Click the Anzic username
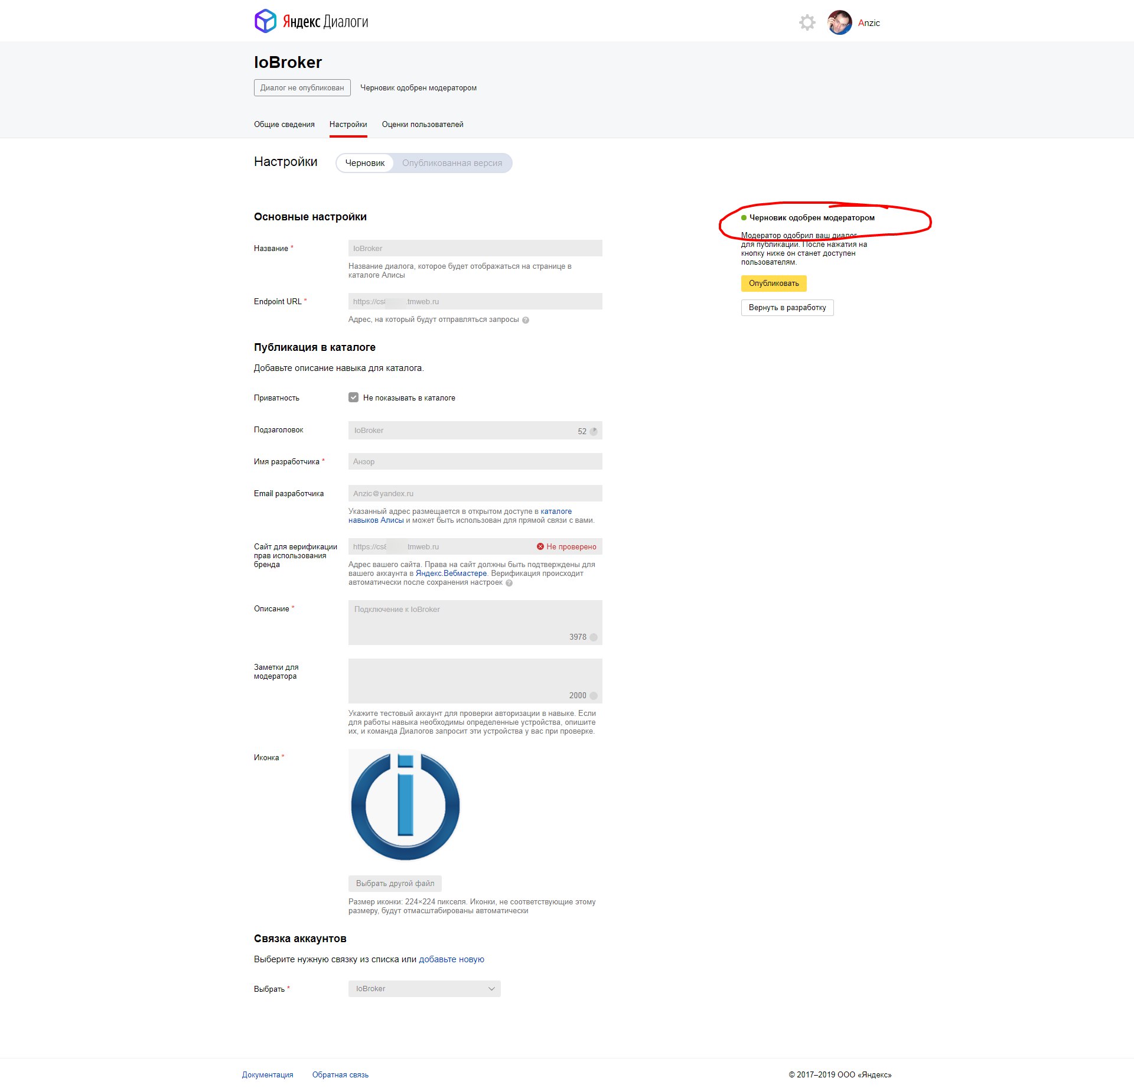This screenshot has height=1091, width=1134. coord(869,23)
